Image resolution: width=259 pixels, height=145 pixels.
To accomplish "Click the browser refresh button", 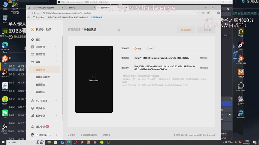I will coord(34,13).
